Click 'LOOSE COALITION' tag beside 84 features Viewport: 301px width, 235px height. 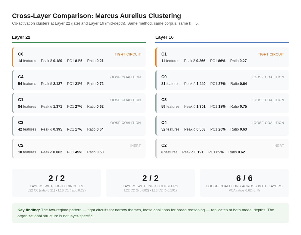(x=124, y=100)
